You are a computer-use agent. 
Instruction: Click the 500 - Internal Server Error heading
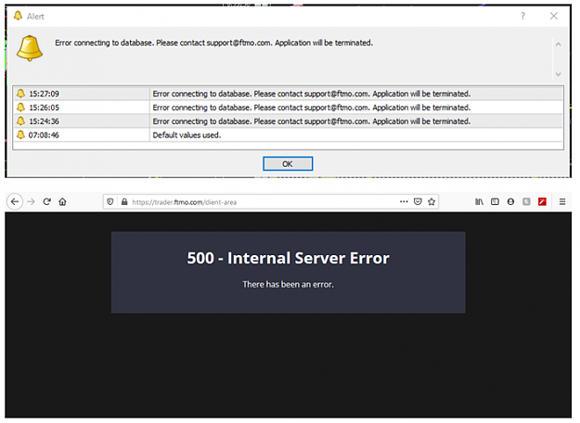click(x=289, y=258)
